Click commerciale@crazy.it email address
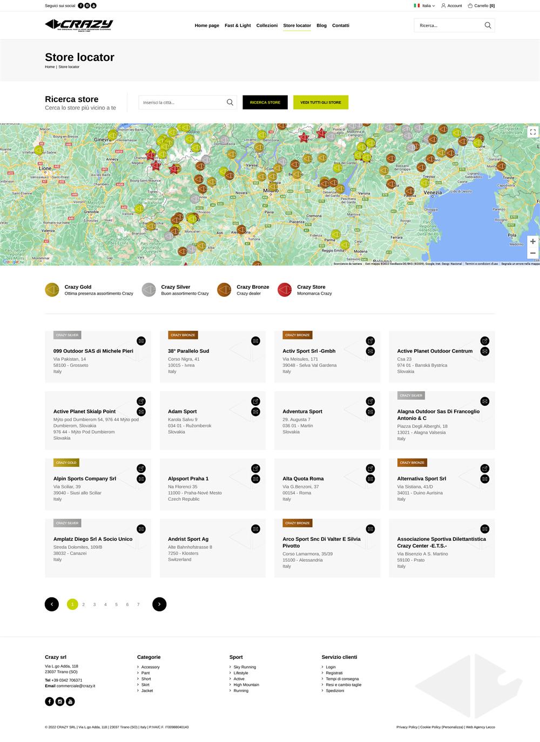This screenshot has width=540, height=742. coord(76,686)
